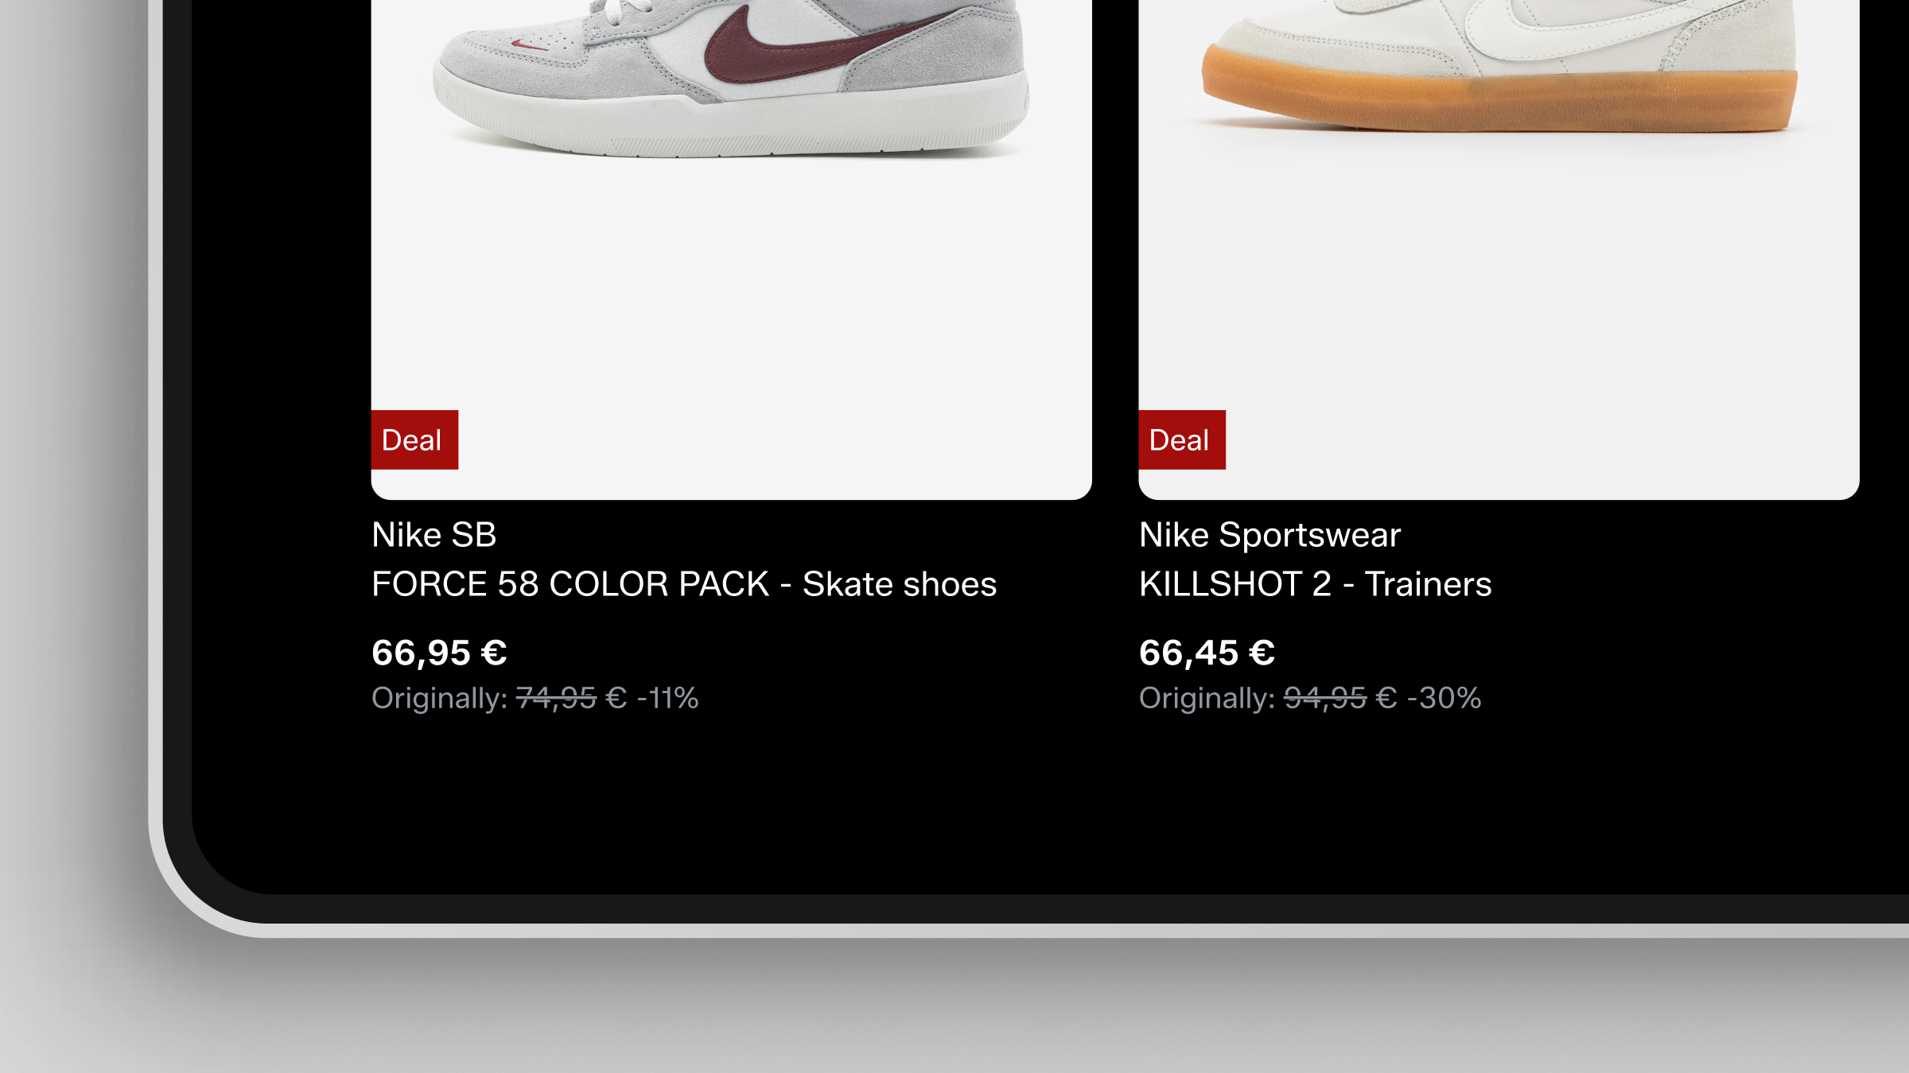Click the Originally label under the 66,95 € price

coord(439,699)
